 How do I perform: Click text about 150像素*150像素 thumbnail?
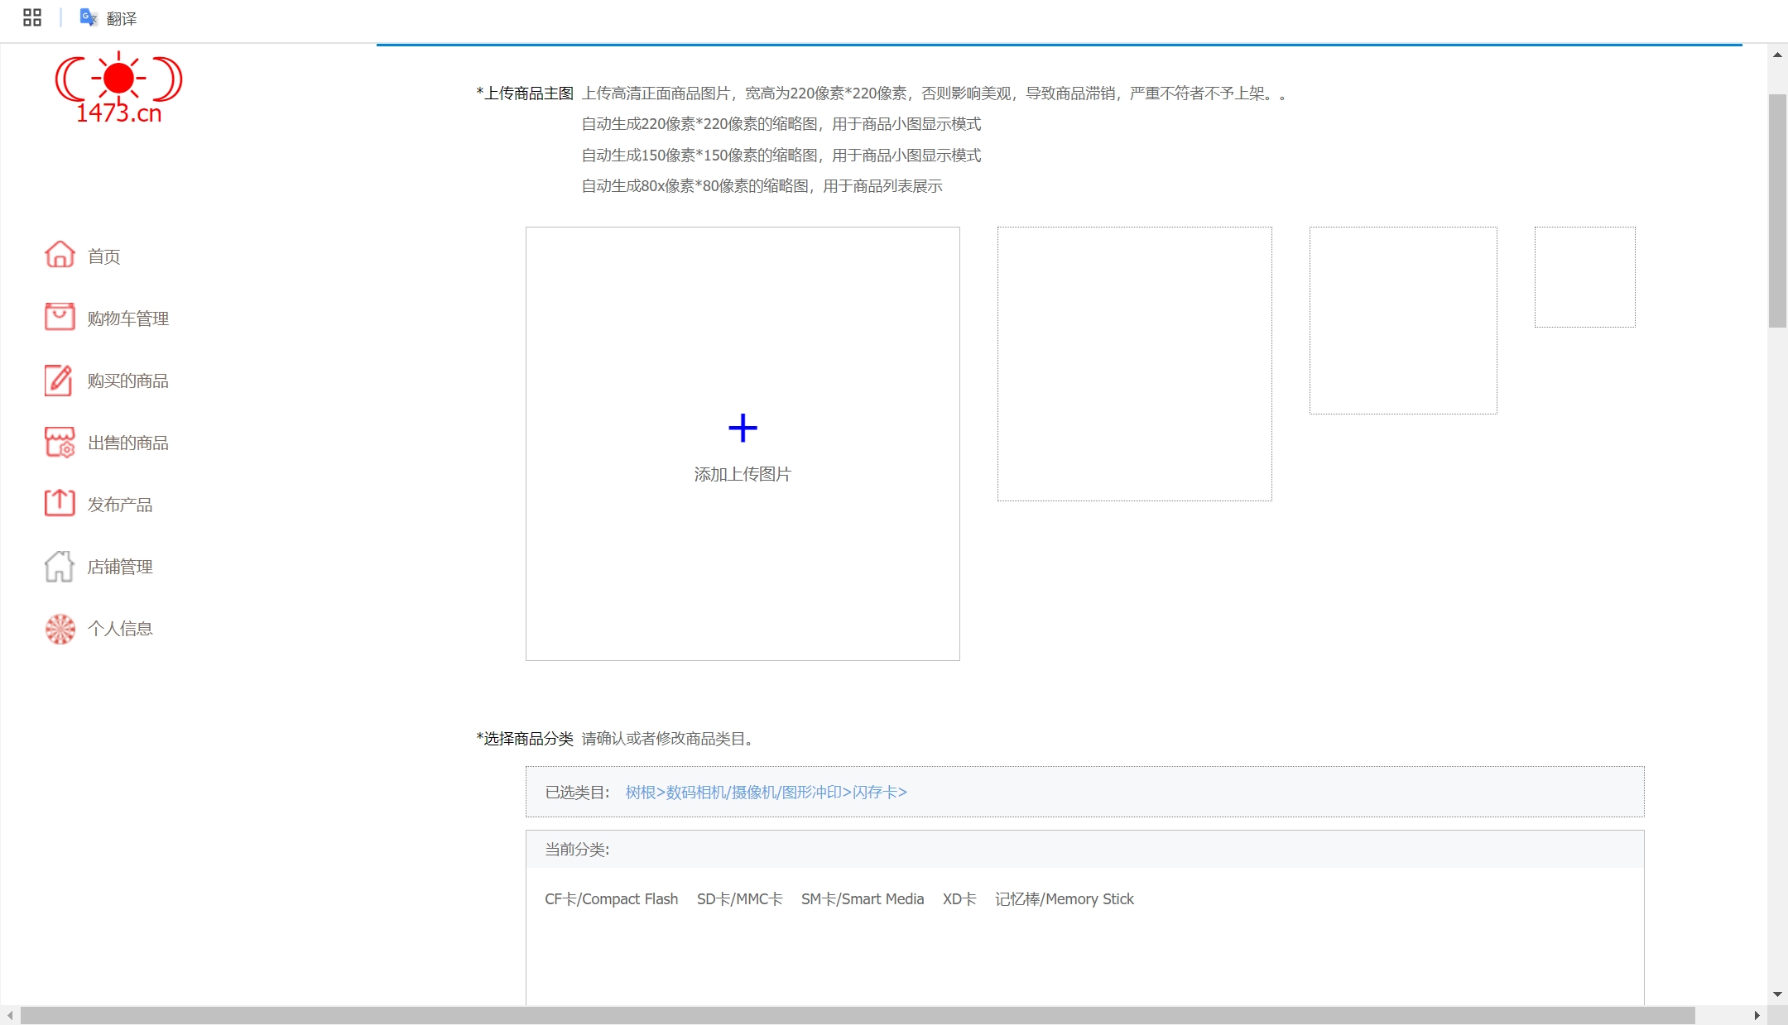pyautogui.click(x=781, y=156)
